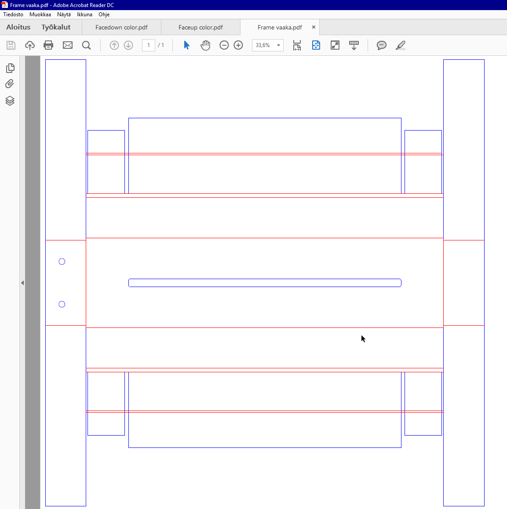The height and width of the screenshot is (509, 507).
Task: Print the document with printer icon
Action: (48, 45)
